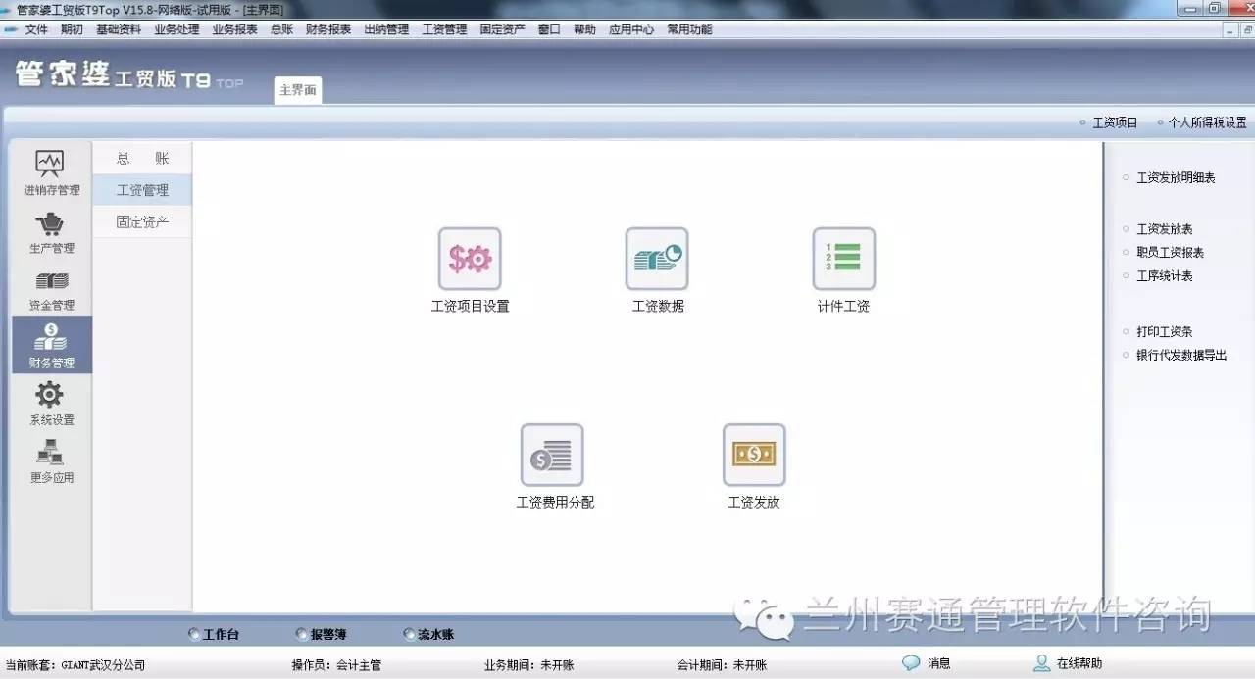Select 固定资产 in the submenu list
1255x679 pixels.
point(142,222)
